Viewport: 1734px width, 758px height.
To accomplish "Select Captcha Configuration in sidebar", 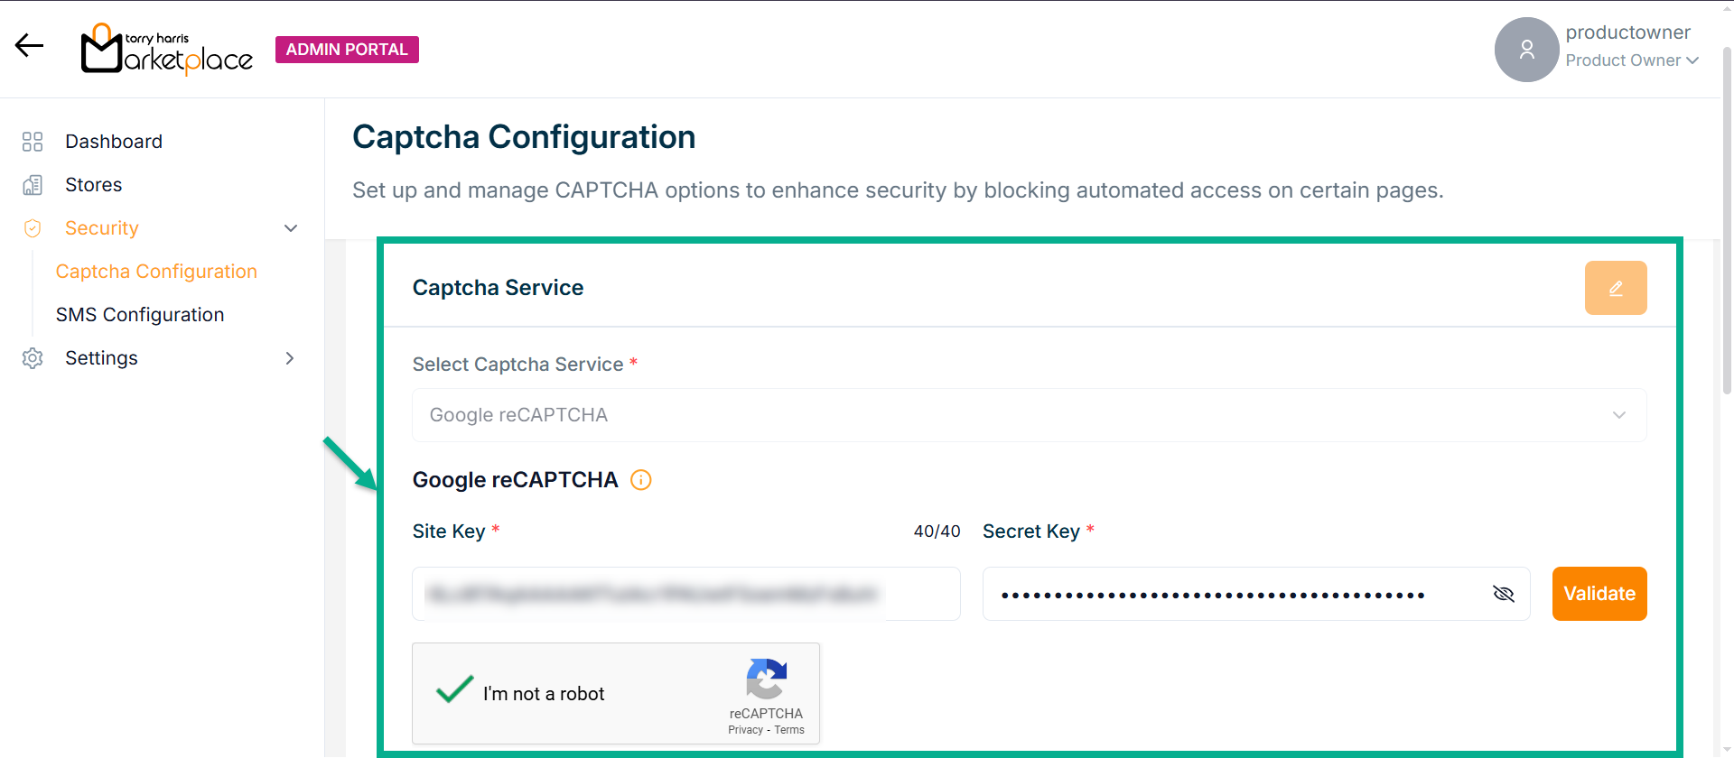I will (156, 272).
